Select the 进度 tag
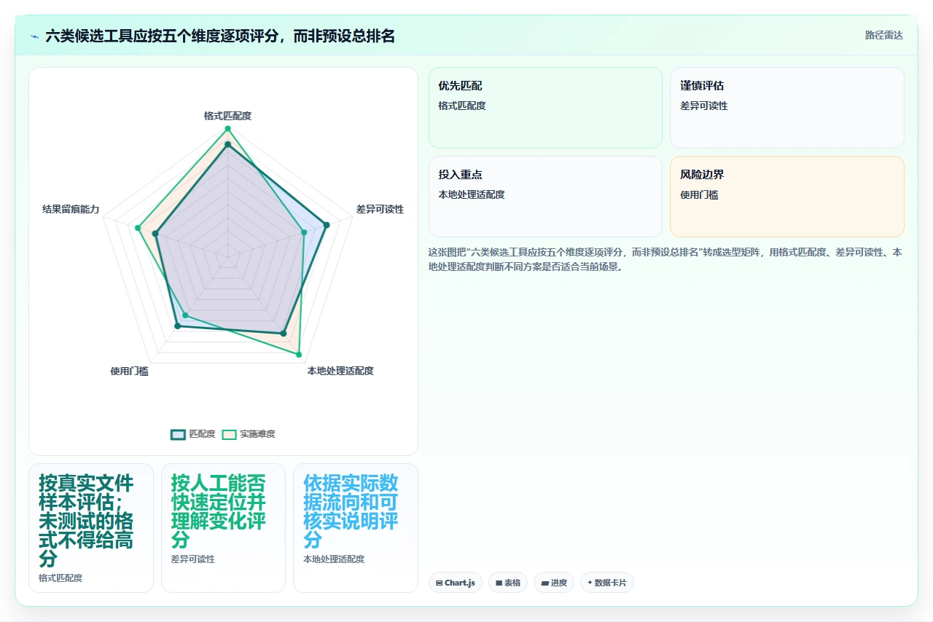The width and height of the screenshot is (933, 622). tap(554, 583)
